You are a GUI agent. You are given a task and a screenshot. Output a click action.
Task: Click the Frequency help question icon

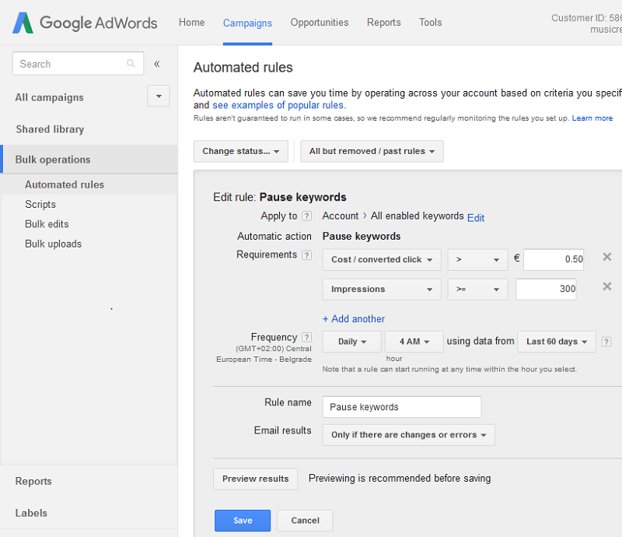[306, 337]
